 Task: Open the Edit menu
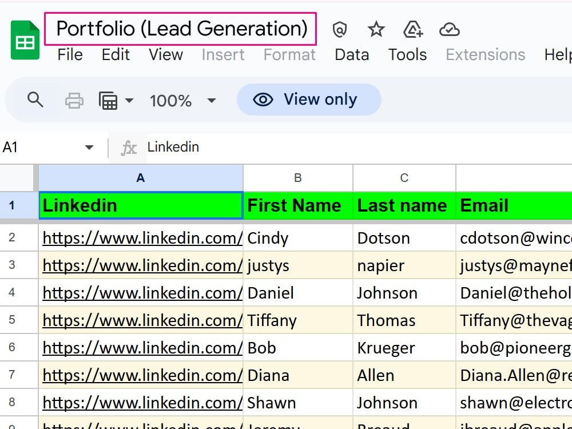click(116, 55)
